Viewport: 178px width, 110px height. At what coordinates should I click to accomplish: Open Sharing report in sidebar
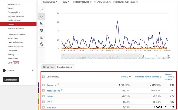pos(11,54)
